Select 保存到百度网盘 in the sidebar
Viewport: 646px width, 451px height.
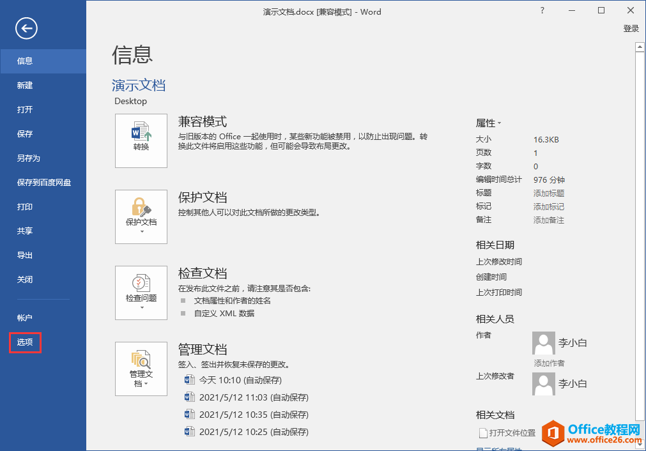click(x=44, y=183)
